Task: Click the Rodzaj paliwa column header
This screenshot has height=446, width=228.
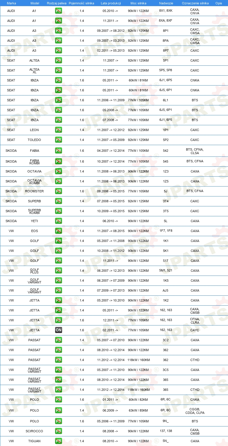Action: (x=57, y=3)
